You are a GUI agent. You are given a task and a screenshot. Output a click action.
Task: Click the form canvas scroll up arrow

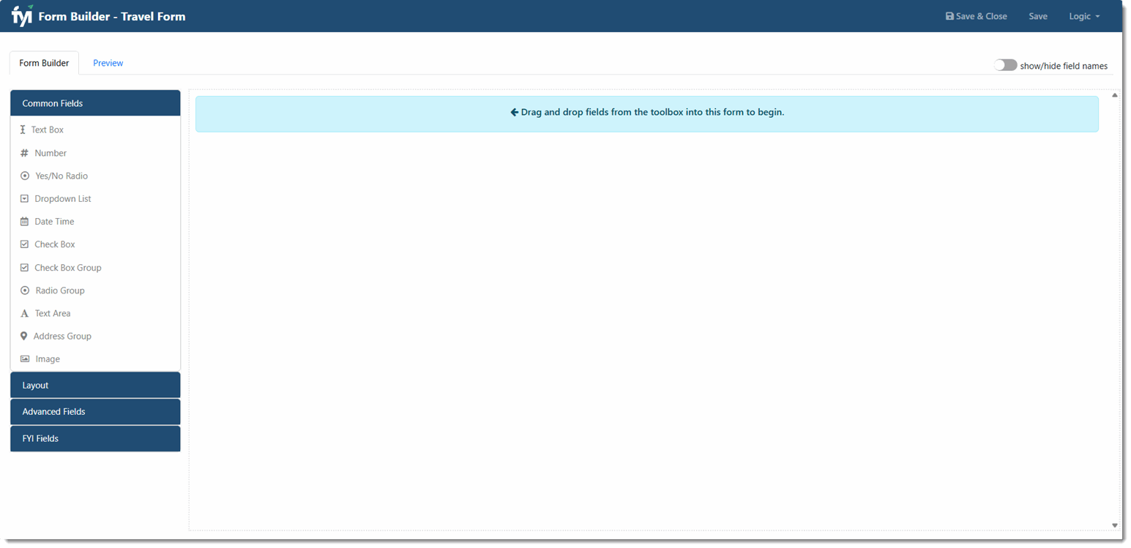pos(1115,95)
